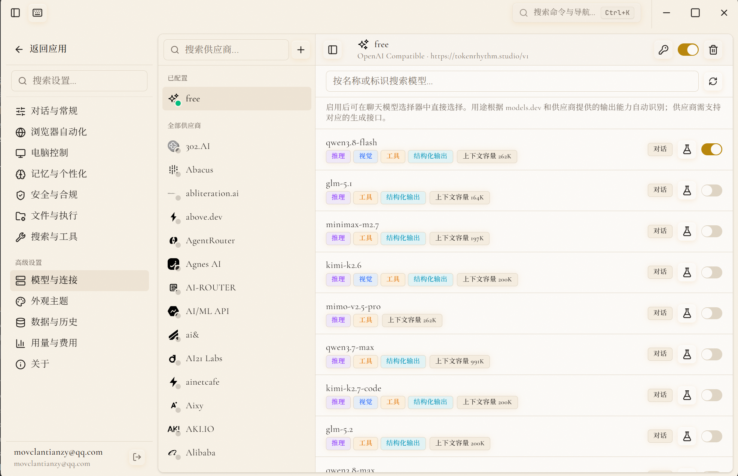Viewport: 738px width, 476px height.
Task: Test the minimax-m2.7 model flask icon
Action: (687, 231)
